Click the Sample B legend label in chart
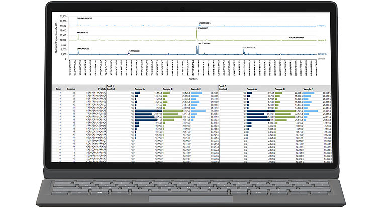The height and width of the screenshot is (208, 386). click(323, 40)
